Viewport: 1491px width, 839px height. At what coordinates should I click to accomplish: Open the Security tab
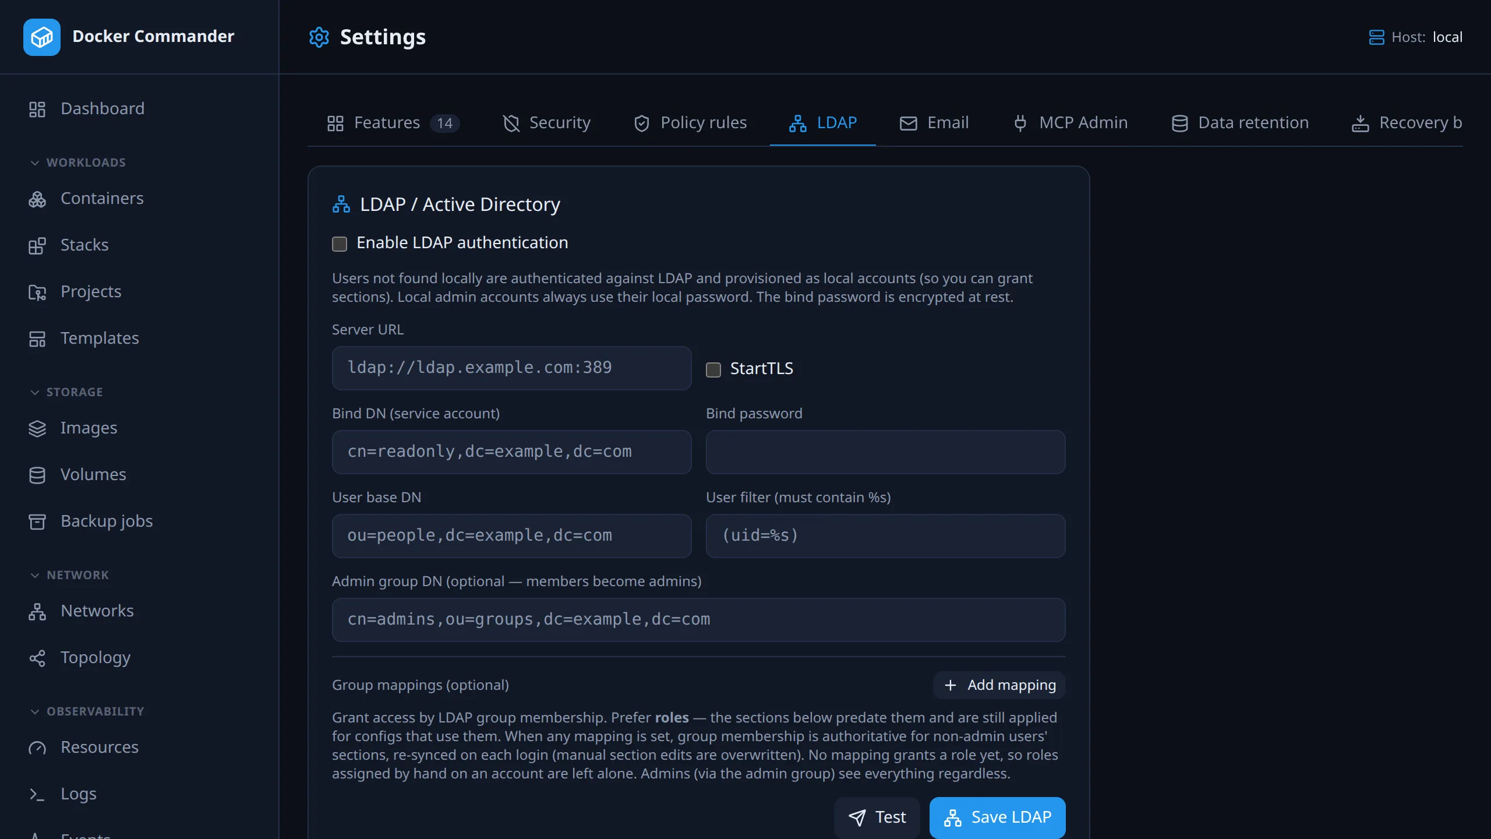coord(546,123)
